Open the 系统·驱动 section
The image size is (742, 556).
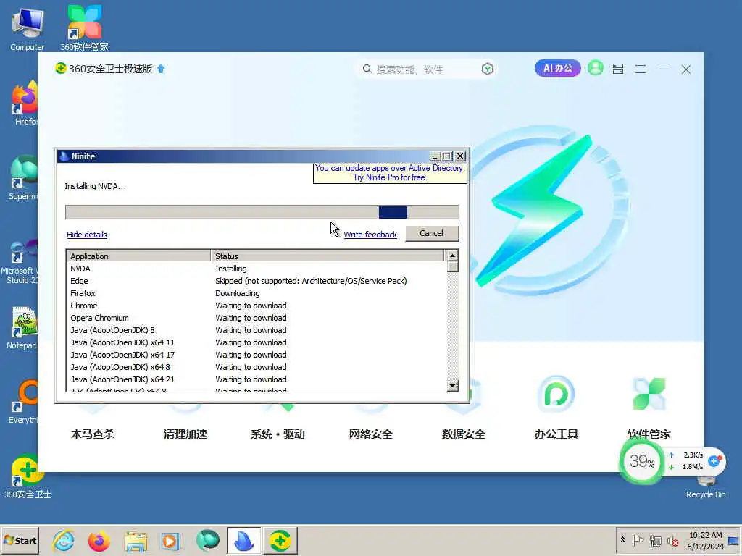pos(278,434)
